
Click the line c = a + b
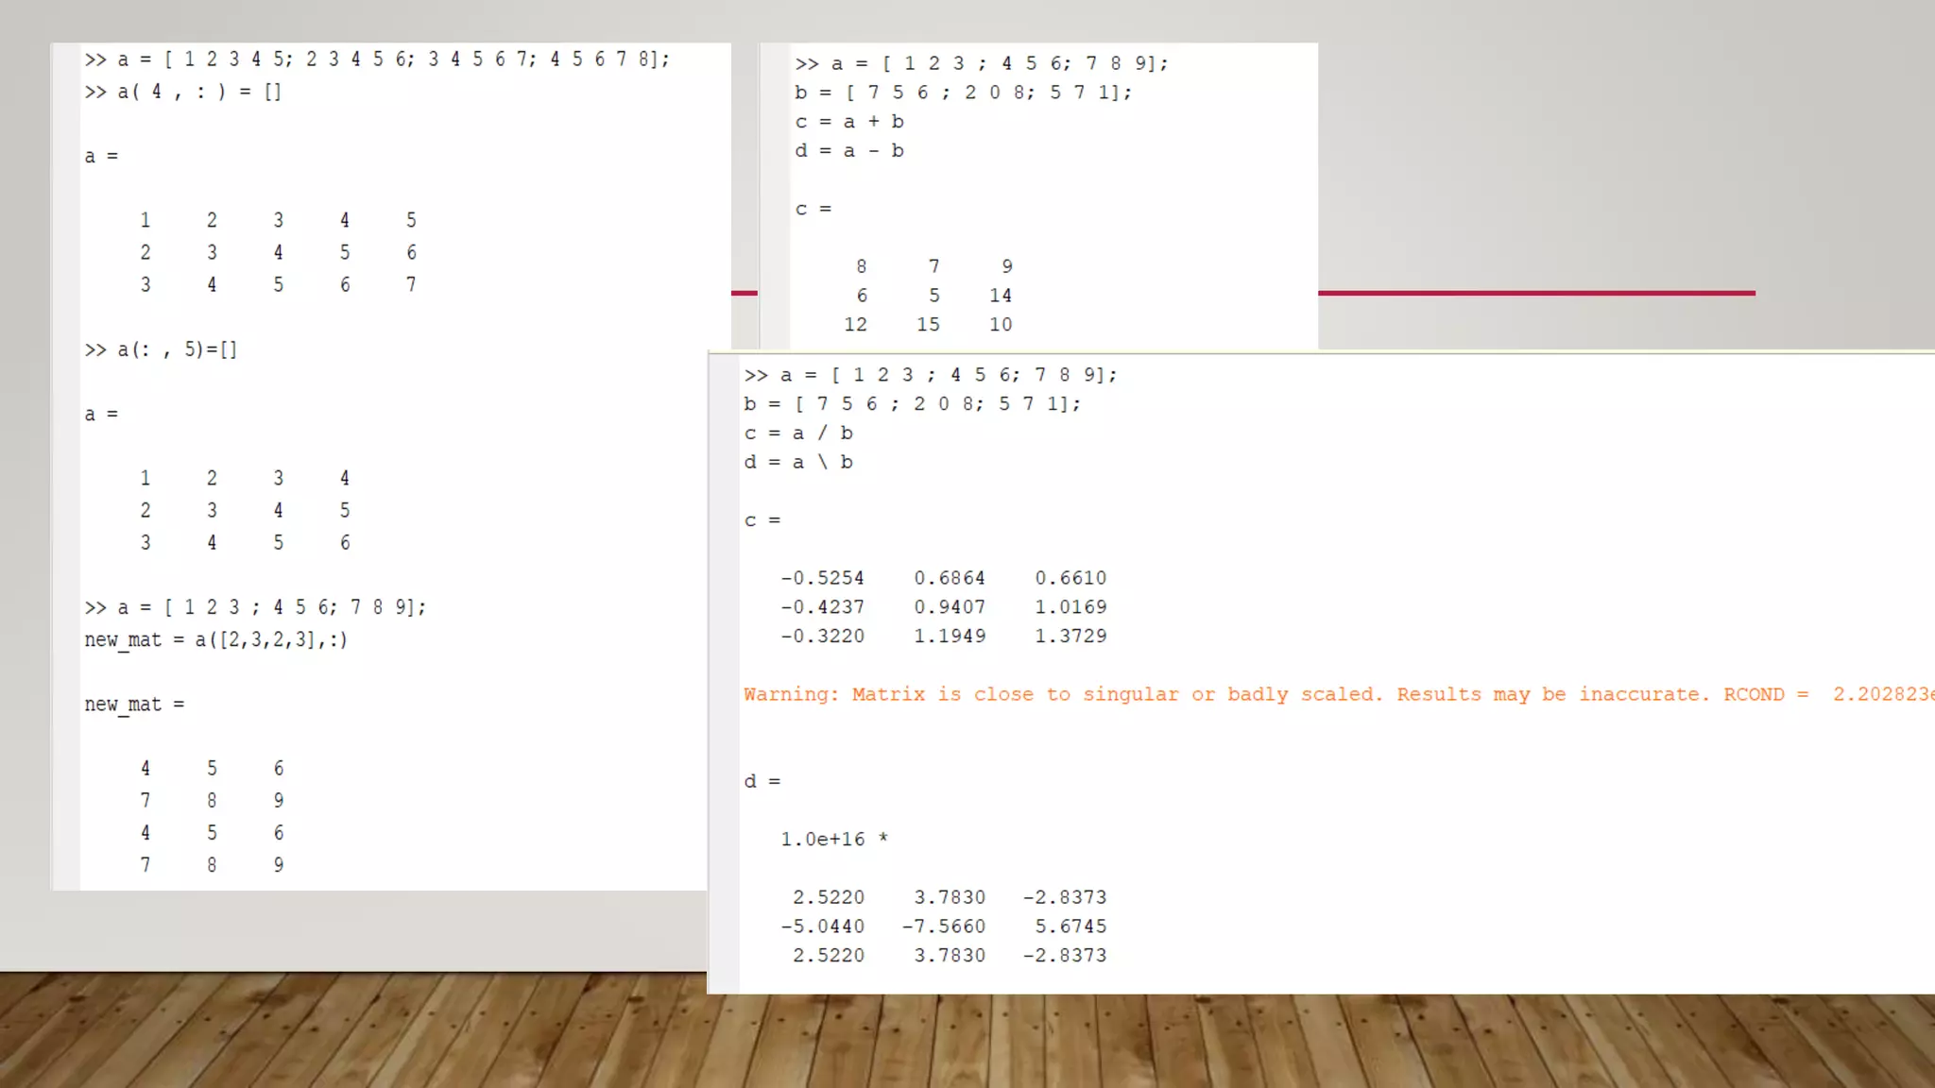(848, 122)
